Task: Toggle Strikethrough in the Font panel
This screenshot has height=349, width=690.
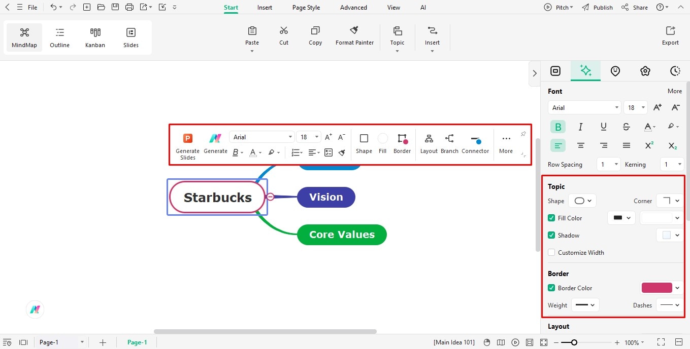Action: tap(627, 127)
